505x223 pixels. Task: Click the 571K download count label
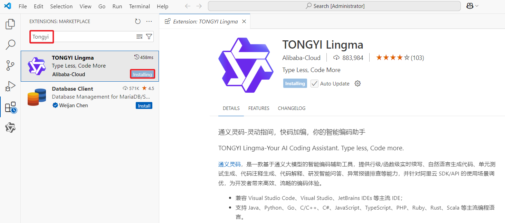click(x=131, y=88)
